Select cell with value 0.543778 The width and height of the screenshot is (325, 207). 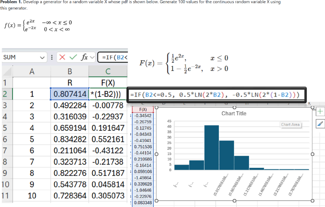(70, 184)
